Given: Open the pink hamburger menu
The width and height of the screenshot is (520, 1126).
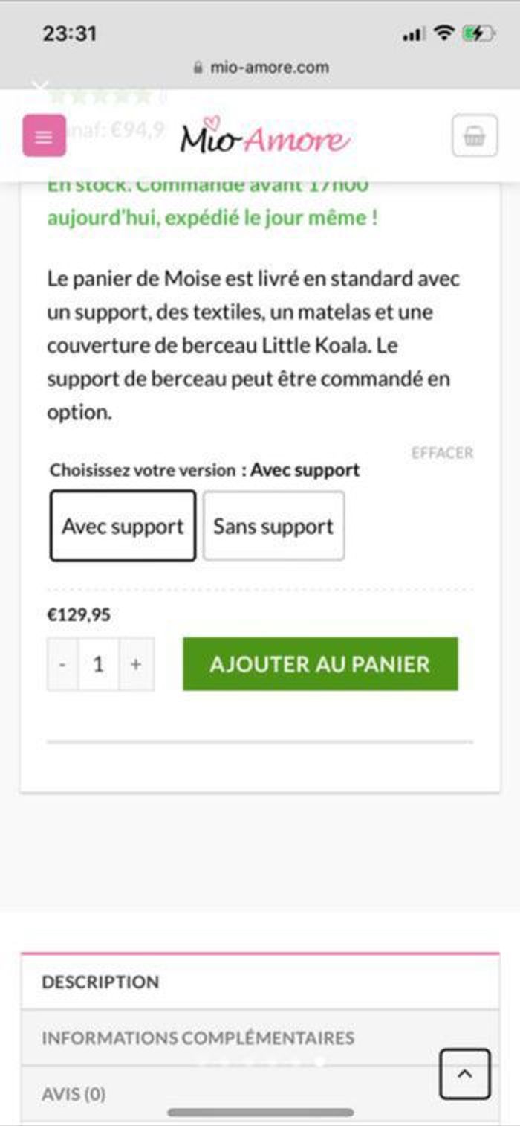Looking at the screenshot, I should tap(44, 136).
